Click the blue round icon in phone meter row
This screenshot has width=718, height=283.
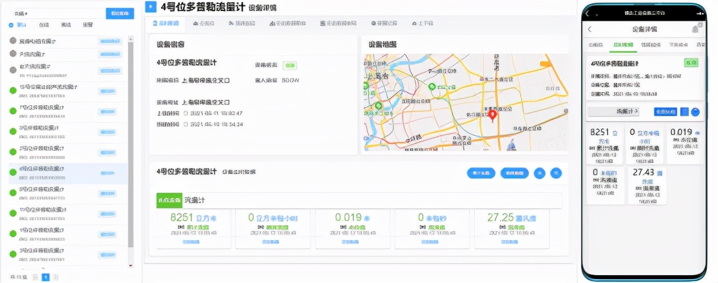(x=695, y=112)
